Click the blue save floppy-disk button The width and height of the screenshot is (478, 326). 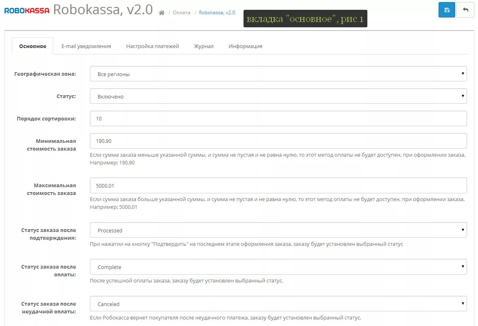[447, 10]
